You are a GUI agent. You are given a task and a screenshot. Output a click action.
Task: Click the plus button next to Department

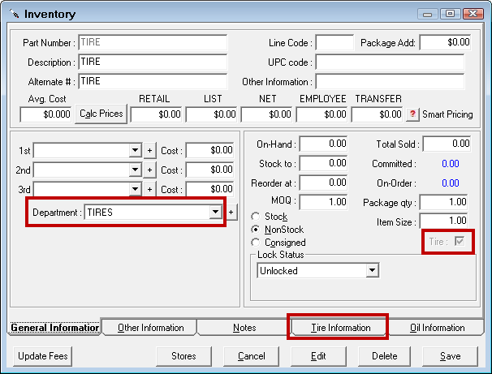[x=231, y=212]
